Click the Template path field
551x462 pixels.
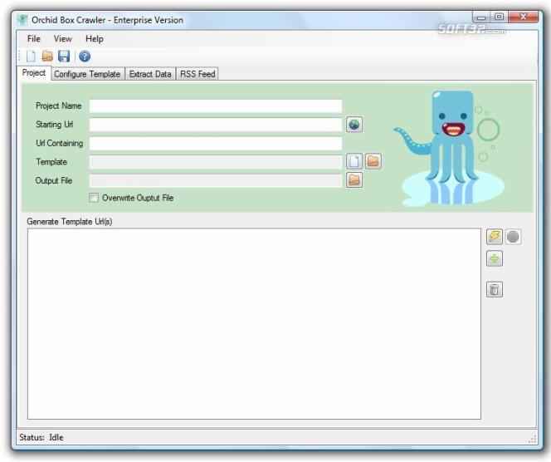coord(216,162)
